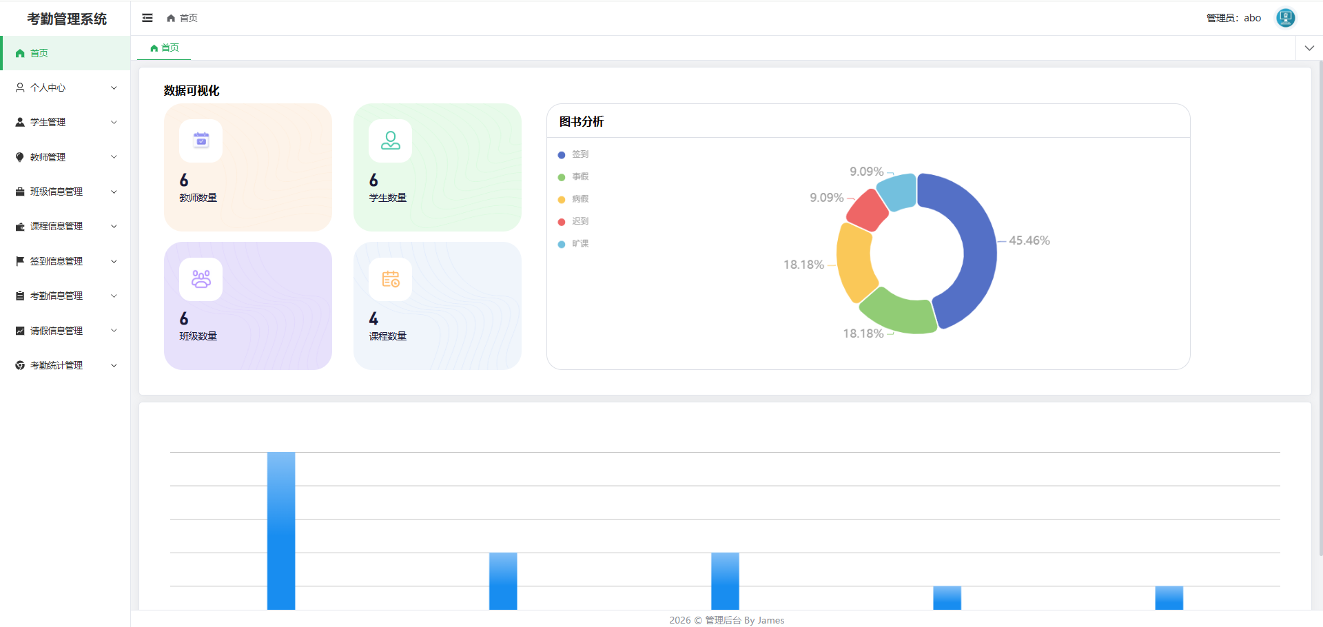Screen dimensions: 1323x627
Task: Expand the 学生管理 chevron
Action: coord(114,122)
